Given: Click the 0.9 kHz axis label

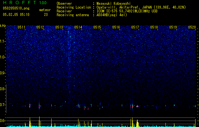Looking at the screenshot, I should 3,73.
